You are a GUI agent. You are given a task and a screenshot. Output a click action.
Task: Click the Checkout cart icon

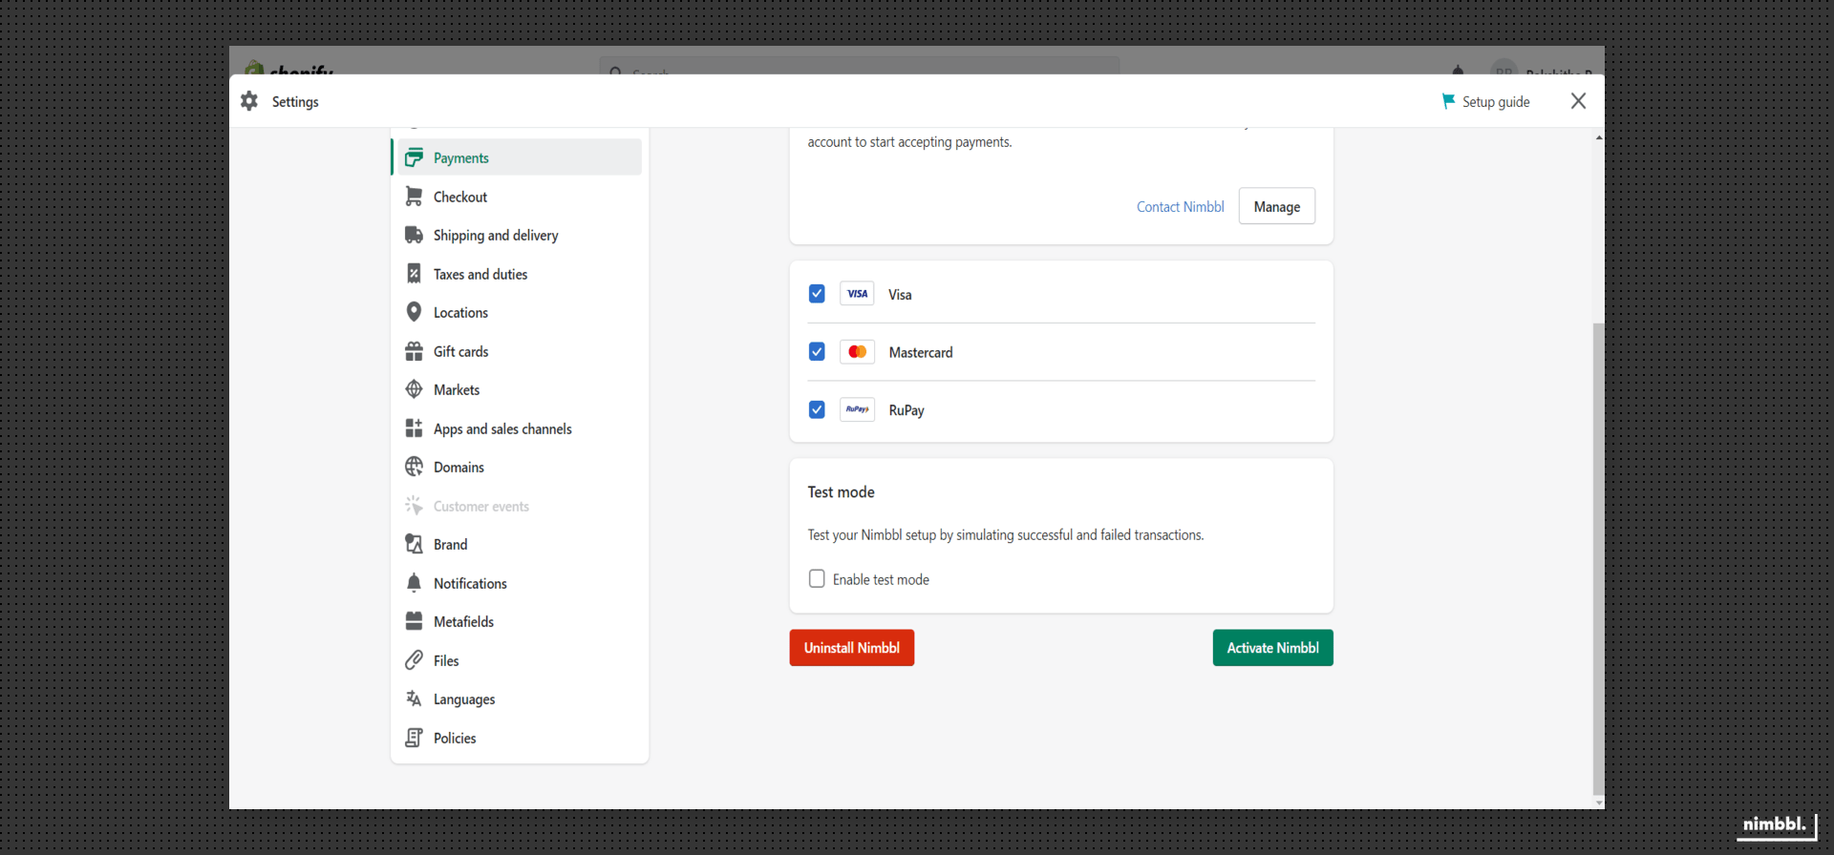[414, 196]
